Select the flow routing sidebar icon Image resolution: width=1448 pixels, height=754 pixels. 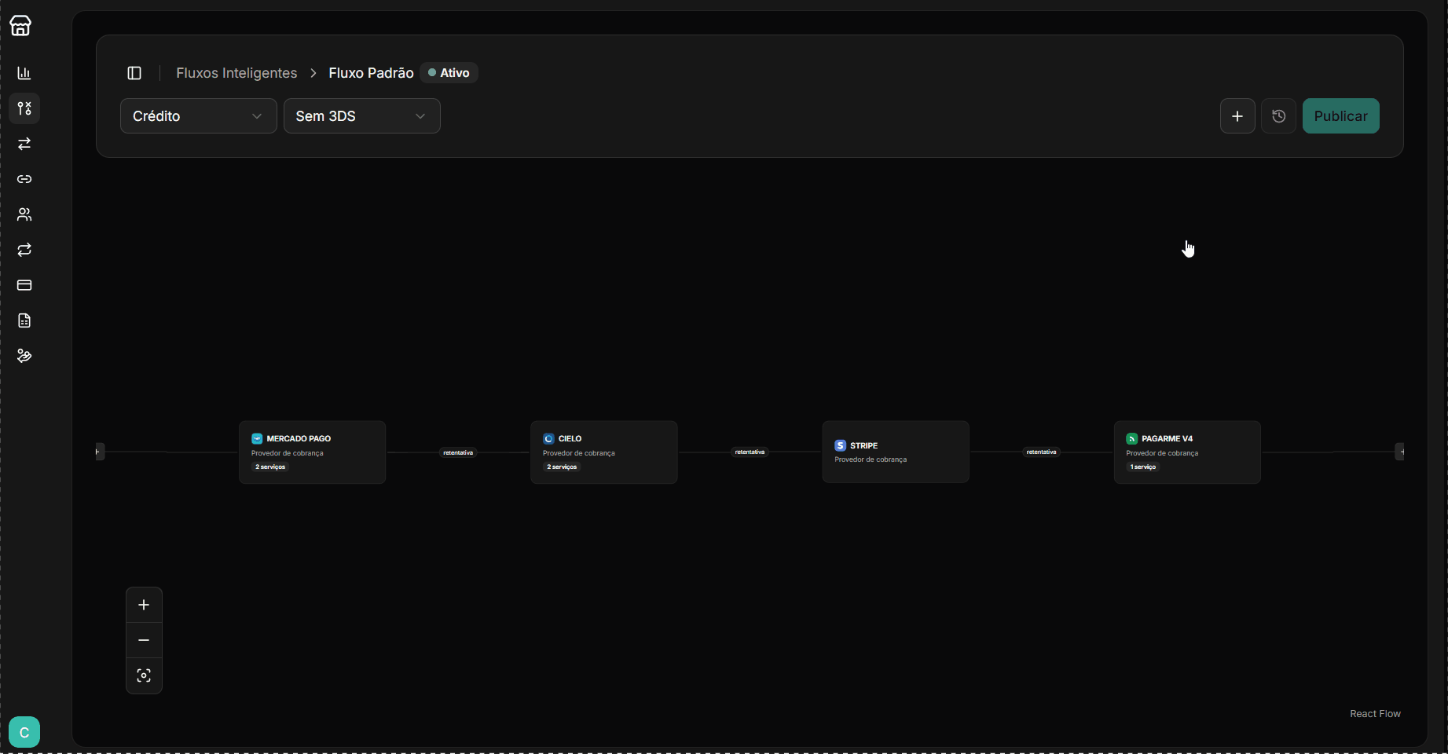pyautogui.click(x=24, y=108)
